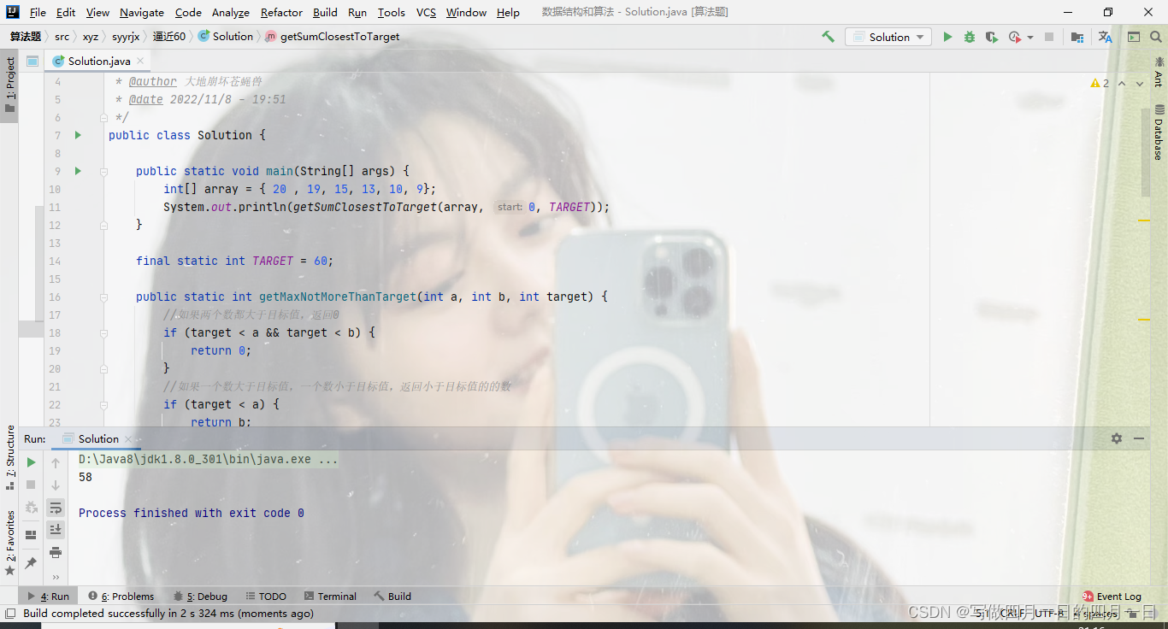
Task: Open the 5: Debug tool window tab
Action: click(x=200, y=597)
